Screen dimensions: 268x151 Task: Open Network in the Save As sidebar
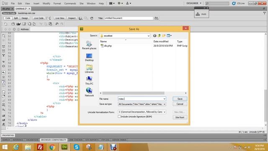pos(89,92)
